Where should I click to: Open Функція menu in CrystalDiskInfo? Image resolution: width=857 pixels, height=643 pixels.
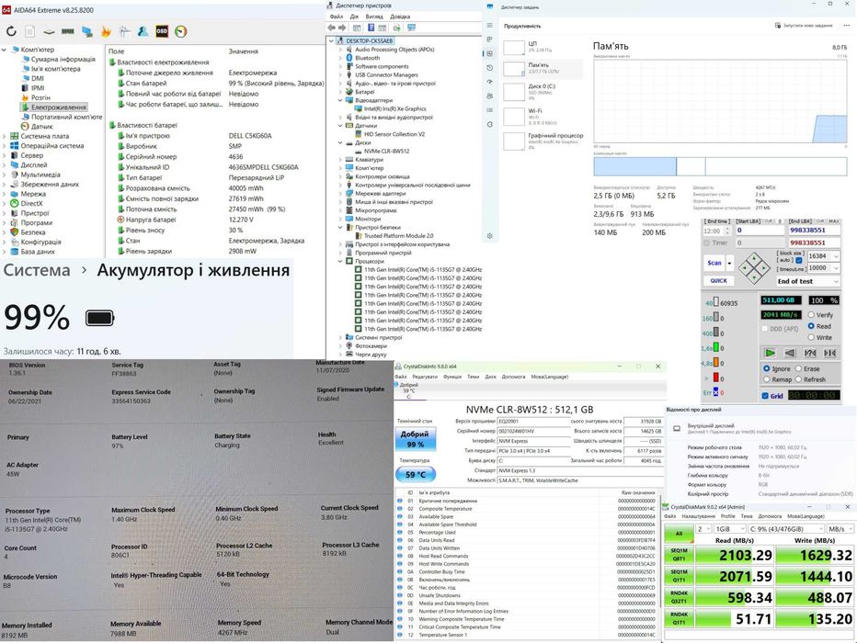(452, 377)
